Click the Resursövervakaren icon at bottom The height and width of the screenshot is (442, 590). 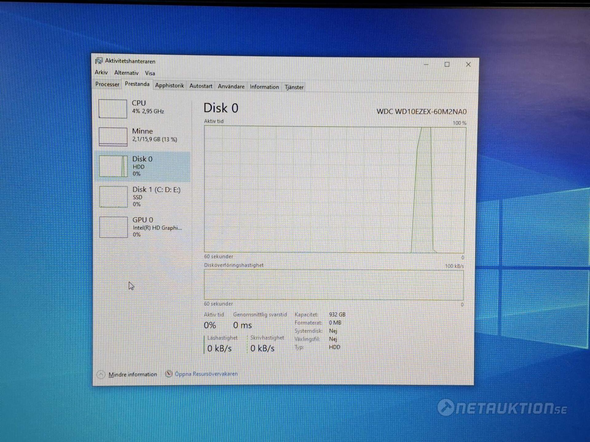pos(169,374)
